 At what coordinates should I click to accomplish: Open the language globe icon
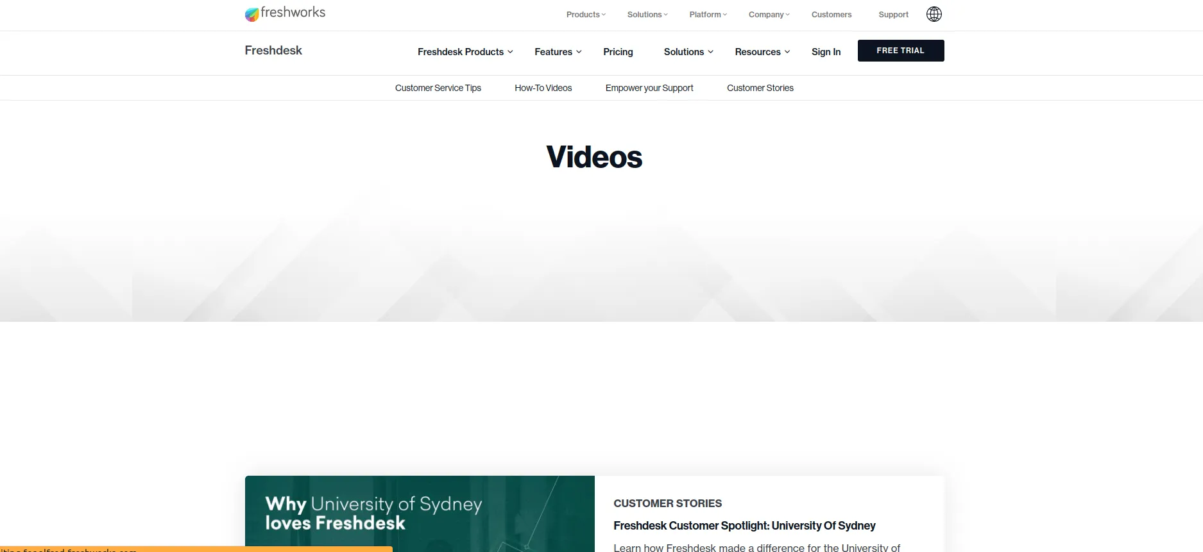click(x=934, y=14)
